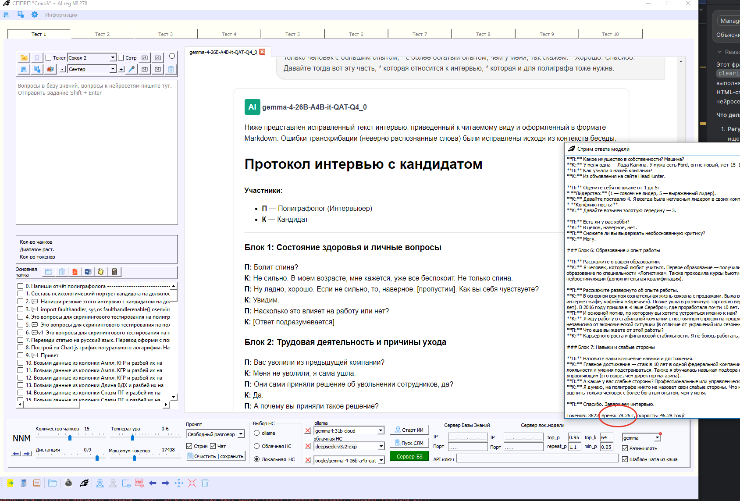The width and height of the screenshot is (740, 501).
Task: Click the Старт ИИ button
Action: (409, 430)
